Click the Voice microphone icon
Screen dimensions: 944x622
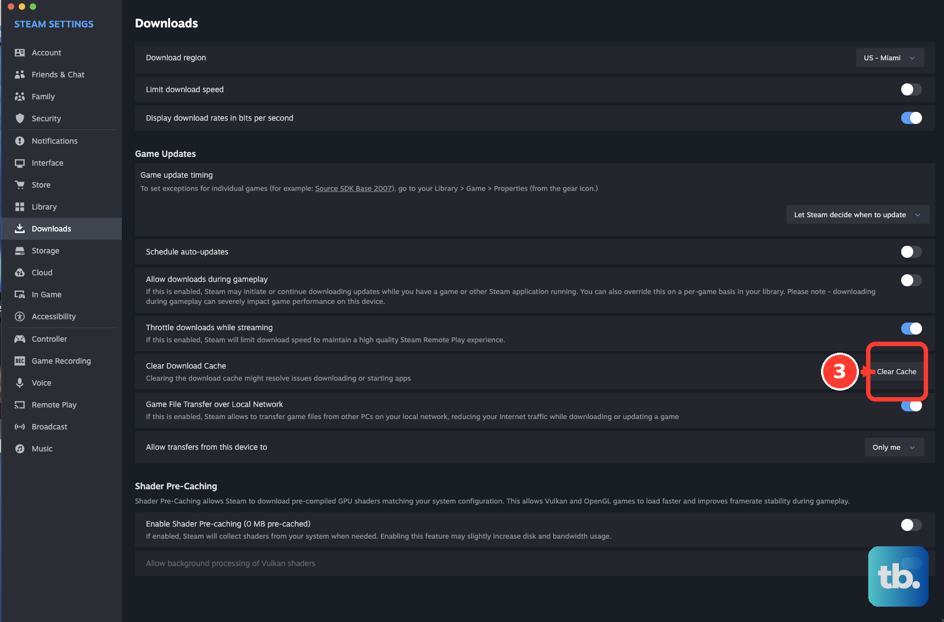(20, 383)
